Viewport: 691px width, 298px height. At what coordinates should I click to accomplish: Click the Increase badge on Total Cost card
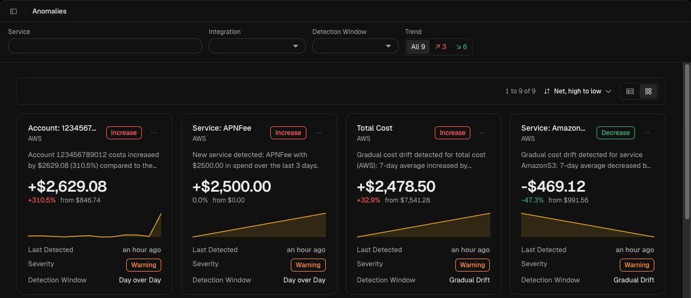(x=453, y=133)
